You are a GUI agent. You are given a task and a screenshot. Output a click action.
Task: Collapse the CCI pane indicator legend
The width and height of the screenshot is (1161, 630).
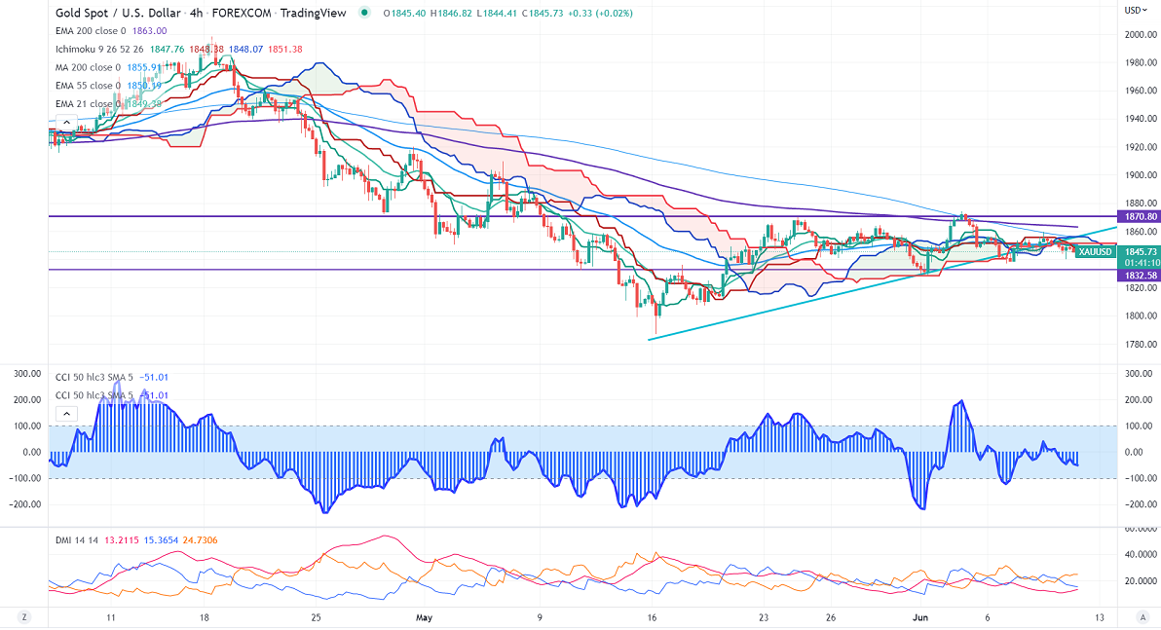(66, 414)
